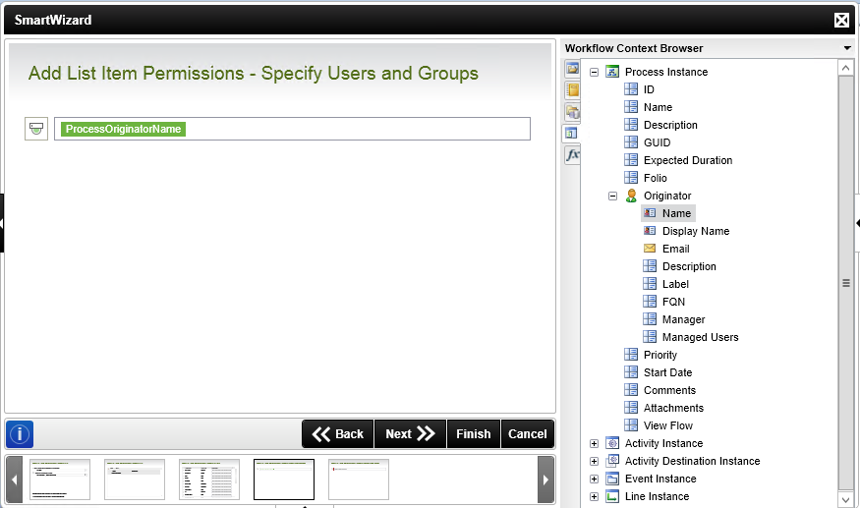This screenshot has height=508, width=860.
Task: Expand the Line Instance node
Action: click(594, 496)
